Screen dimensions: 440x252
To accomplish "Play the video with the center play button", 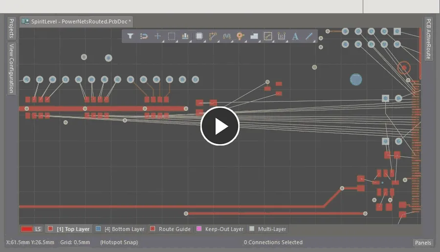I will [220, 126].
